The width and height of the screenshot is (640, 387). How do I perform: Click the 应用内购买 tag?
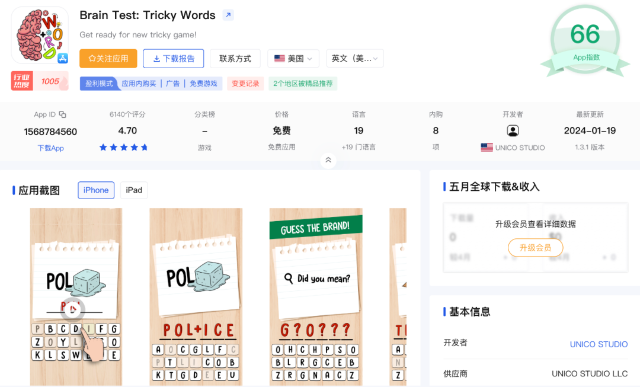click(139, 84)
